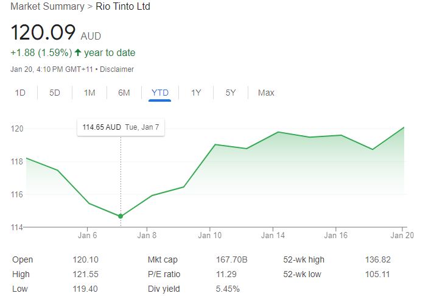Image resolution: width=434 pixels, height=296 pixels.
Task: Click the 120.09 AUD share price
Action: pyautogui.click(x=43, y=33)
